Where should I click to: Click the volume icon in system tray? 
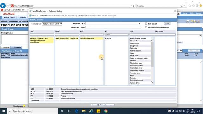[184, 111]
